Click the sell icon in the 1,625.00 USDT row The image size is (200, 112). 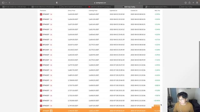41,14
